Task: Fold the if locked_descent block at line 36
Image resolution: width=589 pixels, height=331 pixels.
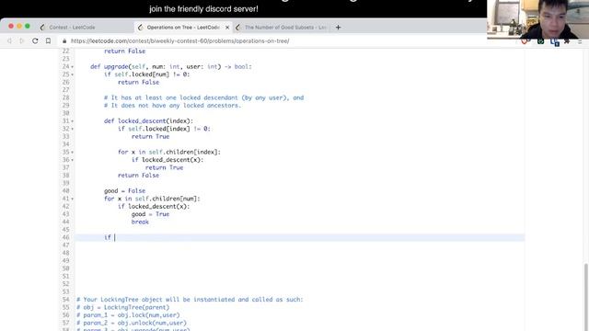Action: pos(72,160)
